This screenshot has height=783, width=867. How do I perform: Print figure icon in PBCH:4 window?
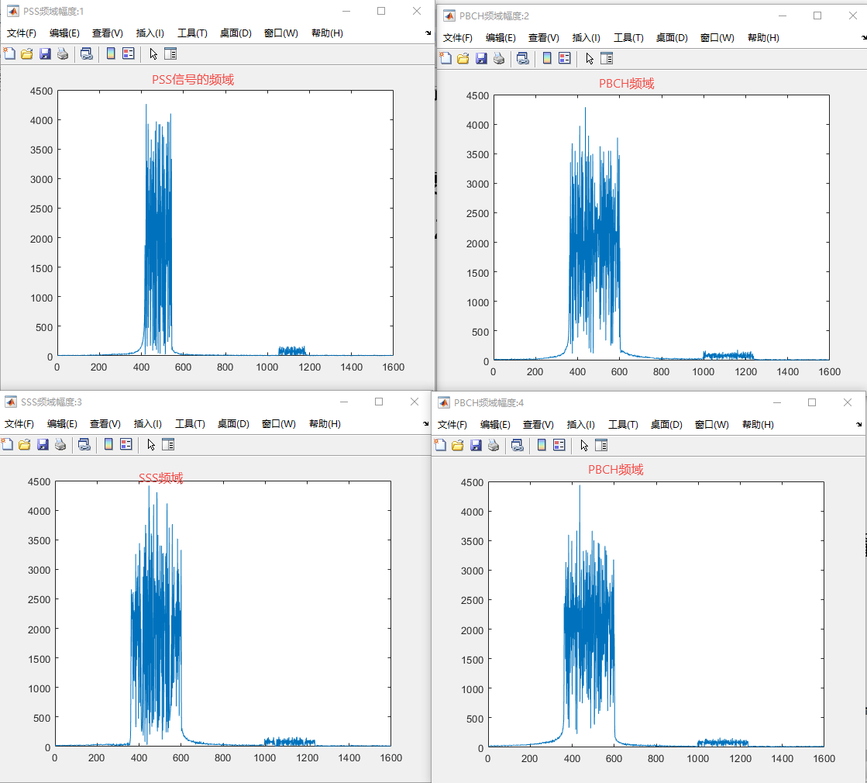pos(494,445)
